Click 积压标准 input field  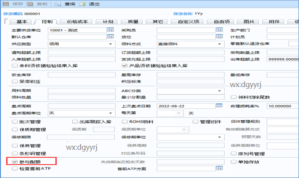190,81
